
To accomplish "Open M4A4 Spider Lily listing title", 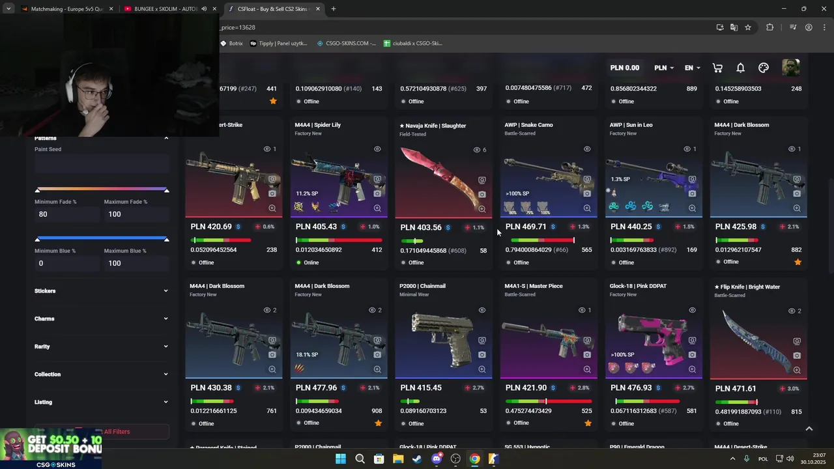I will [317, 124].
